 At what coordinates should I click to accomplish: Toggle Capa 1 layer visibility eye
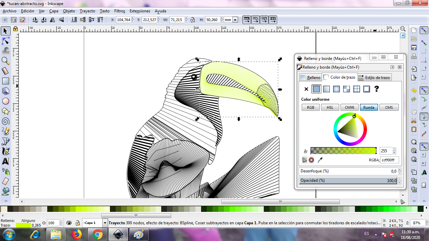(x=69, y=223)
